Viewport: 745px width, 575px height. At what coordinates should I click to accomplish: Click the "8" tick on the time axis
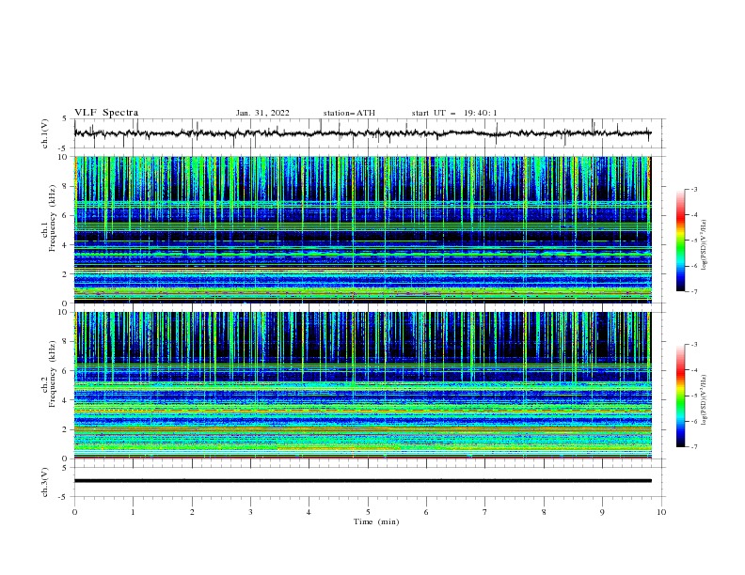click(x=544, y=512)
